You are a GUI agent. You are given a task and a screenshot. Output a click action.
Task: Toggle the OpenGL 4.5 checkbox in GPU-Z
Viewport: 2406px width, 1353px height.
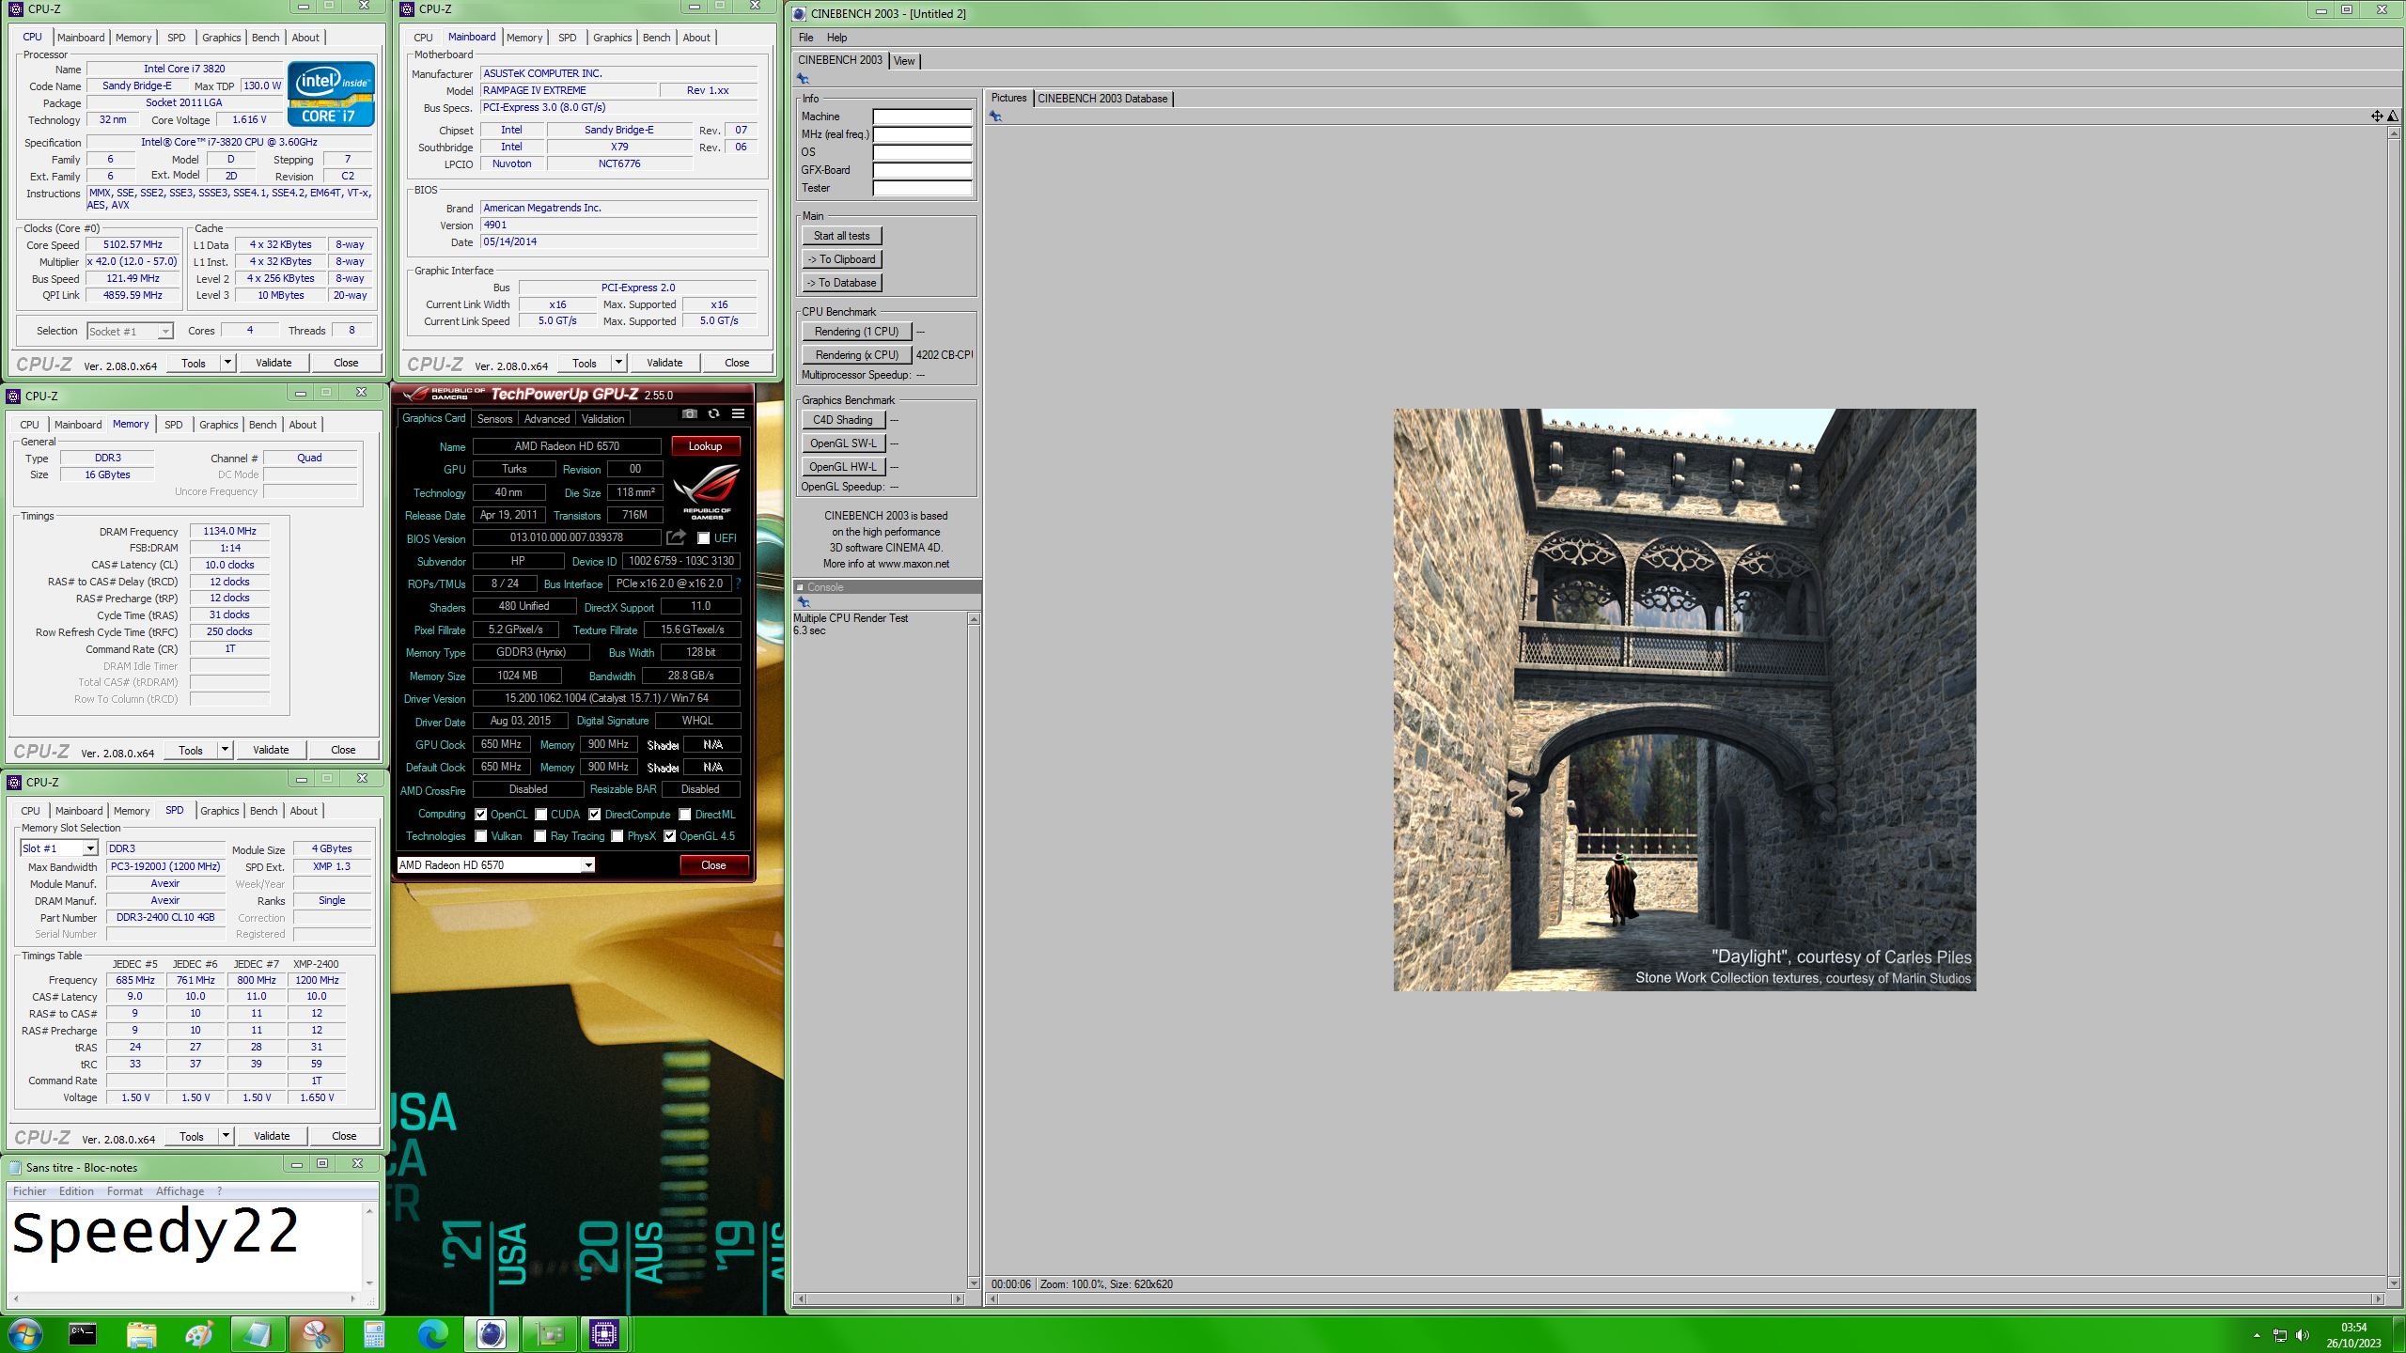click(x=669, y=836)
